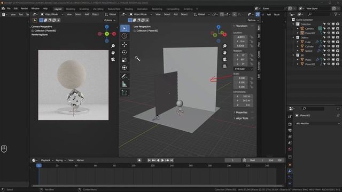This screenshot has height=192, width=342.
Task: Select the Add Cube tool
Action: pos(125,92)
